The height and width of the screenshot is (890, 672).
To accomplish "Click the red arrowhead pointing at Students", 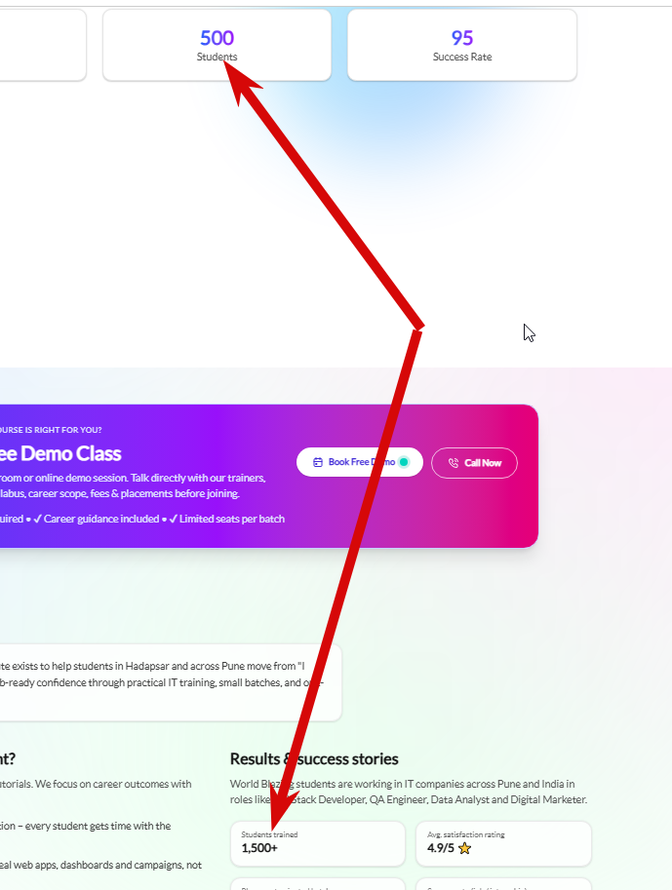I will click(239, 81).
